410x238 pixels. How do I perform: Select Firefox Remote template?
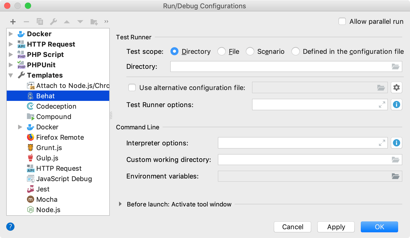[x=58, y=137]
